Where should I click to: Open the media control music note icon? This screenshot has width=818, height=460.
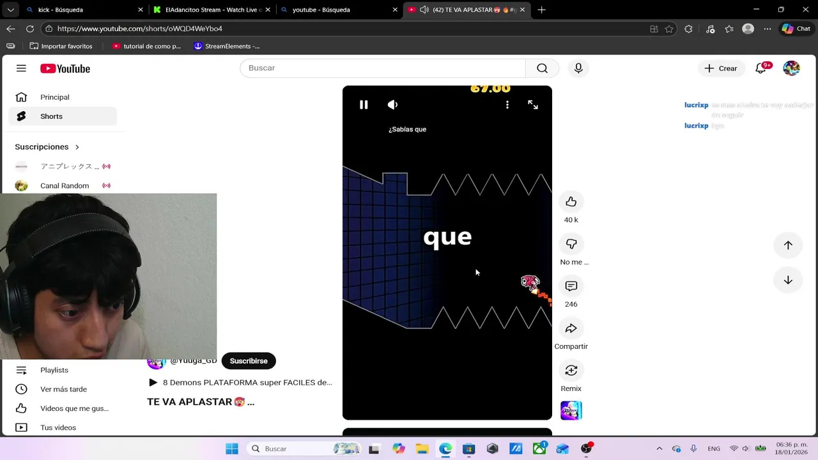(x=710, y=29)
